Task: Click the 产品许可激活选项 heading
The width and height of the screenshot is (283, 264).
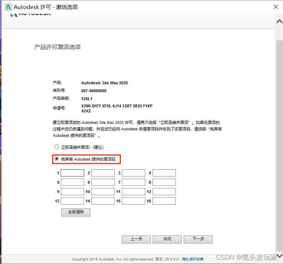Action: [58, 47]
